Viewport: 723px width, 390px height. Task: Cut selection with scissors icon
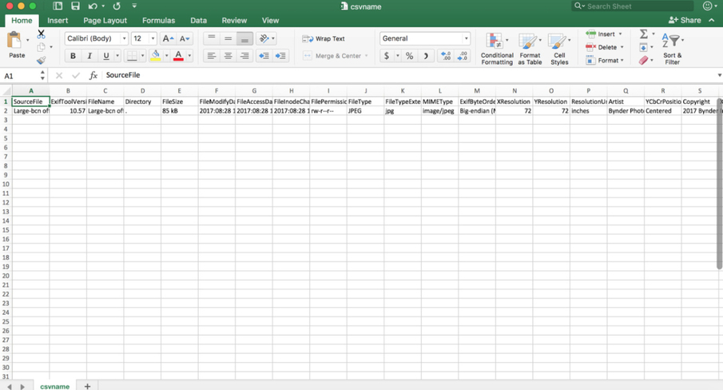click(x=41, y=34)
